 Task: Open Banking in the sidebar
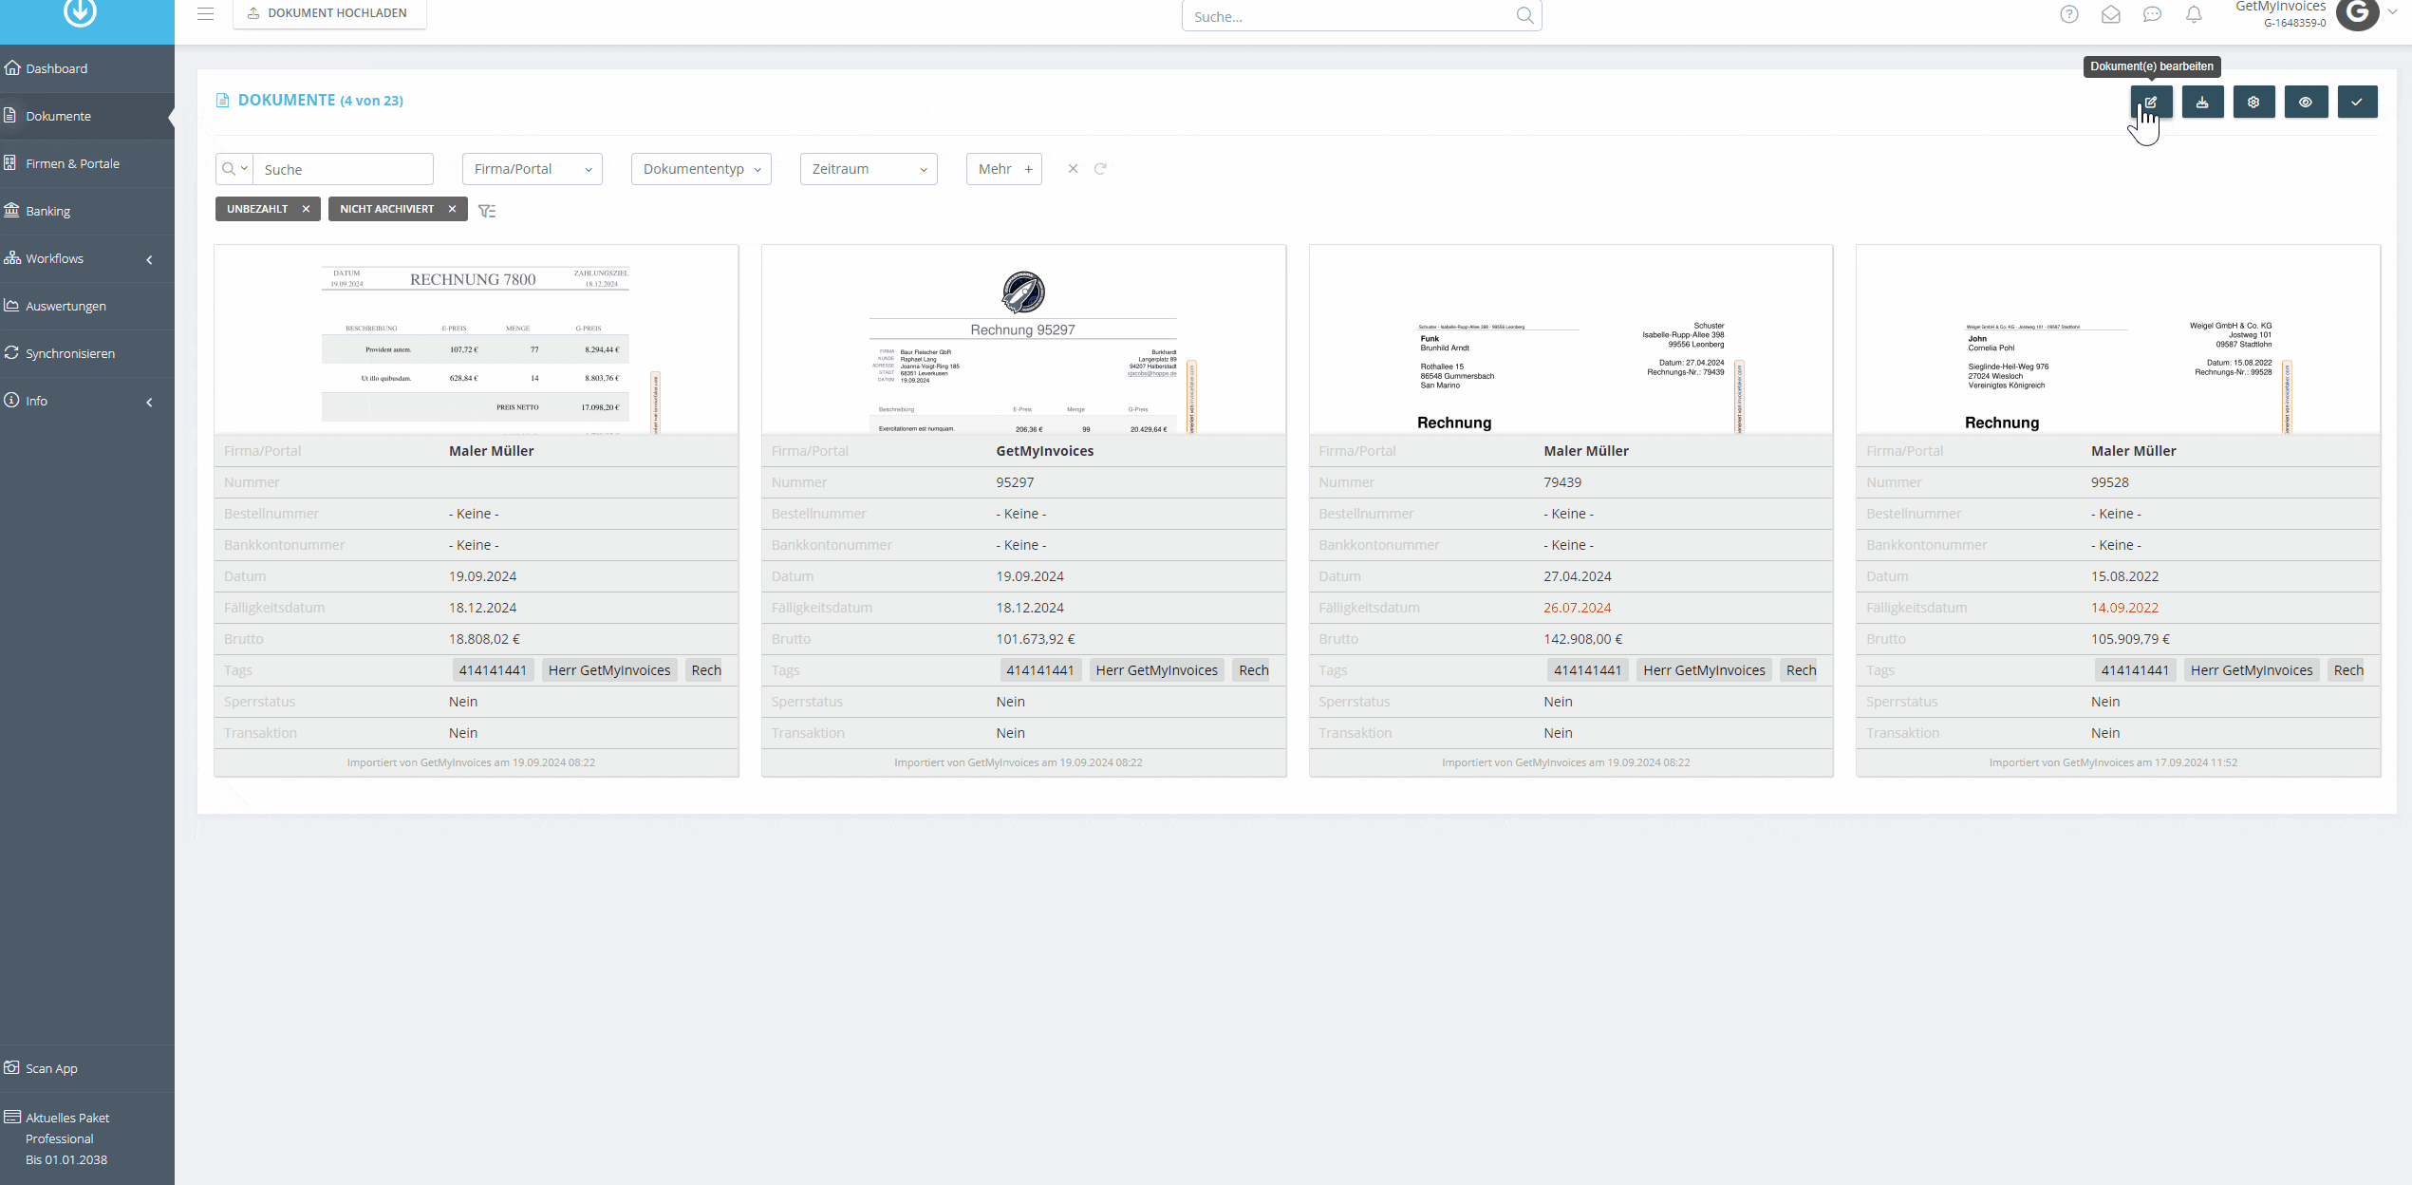(x=87, y=211)
